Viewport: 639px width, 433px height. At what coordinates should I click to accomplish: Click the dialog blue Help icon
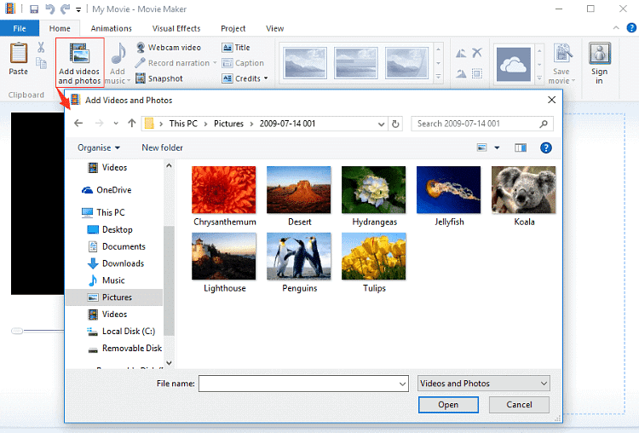point(545,147)
